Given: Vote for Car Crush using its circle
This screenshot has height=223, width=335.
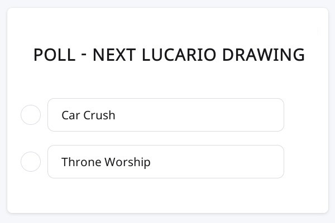Looking at the screenshot, I should pyautogui.click(x=31, y=115).
